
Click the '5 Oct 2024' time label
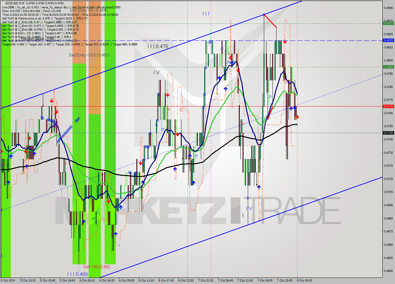[8, 281]
